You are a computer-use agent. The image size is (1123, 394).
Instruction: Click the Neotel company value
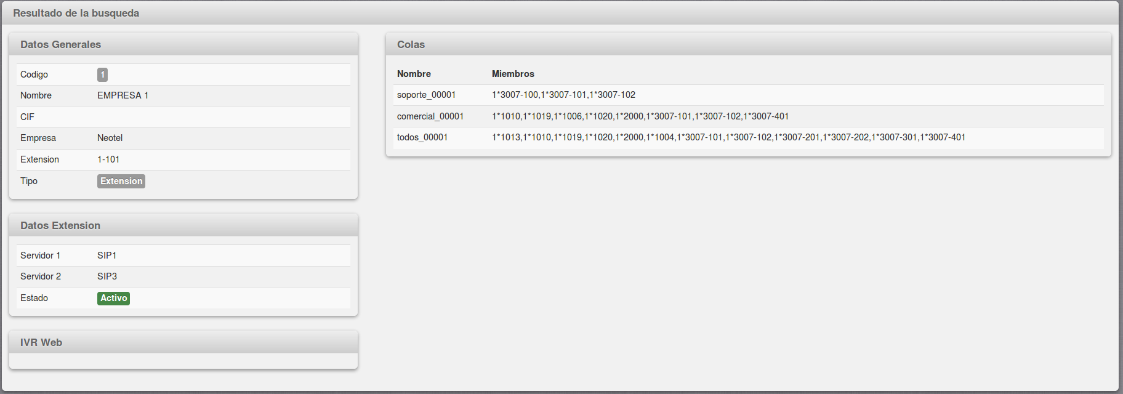click(110, 138)
